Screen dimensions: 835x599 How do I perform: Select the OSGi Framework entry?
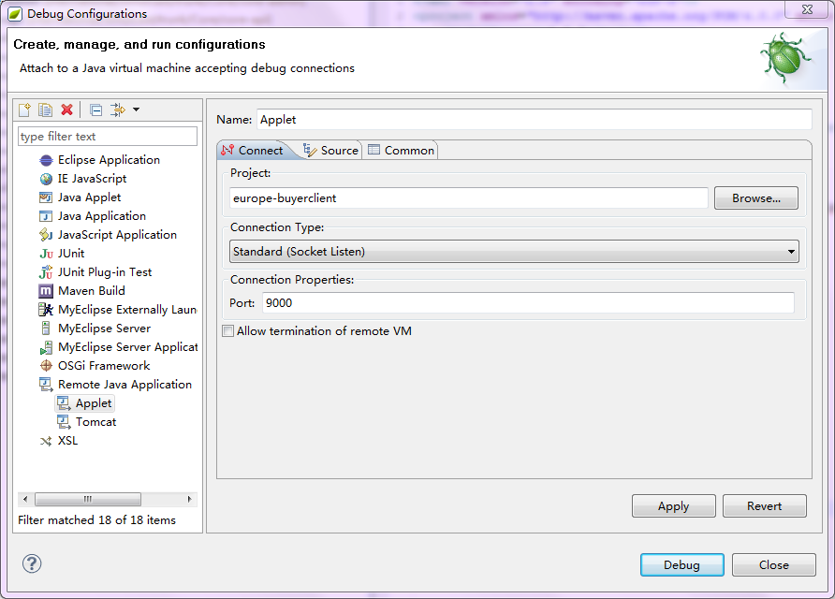point(104,366)
